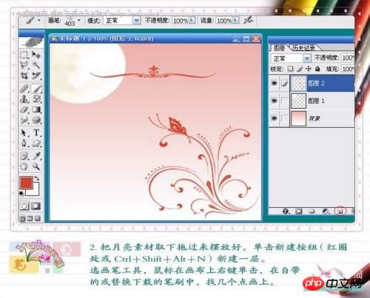
Task: Hide layer 图层 2 with its eye icon
Action: tap(275, 84)
